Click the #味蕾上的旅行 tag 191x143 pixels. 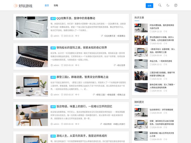(x=119, y=124)
